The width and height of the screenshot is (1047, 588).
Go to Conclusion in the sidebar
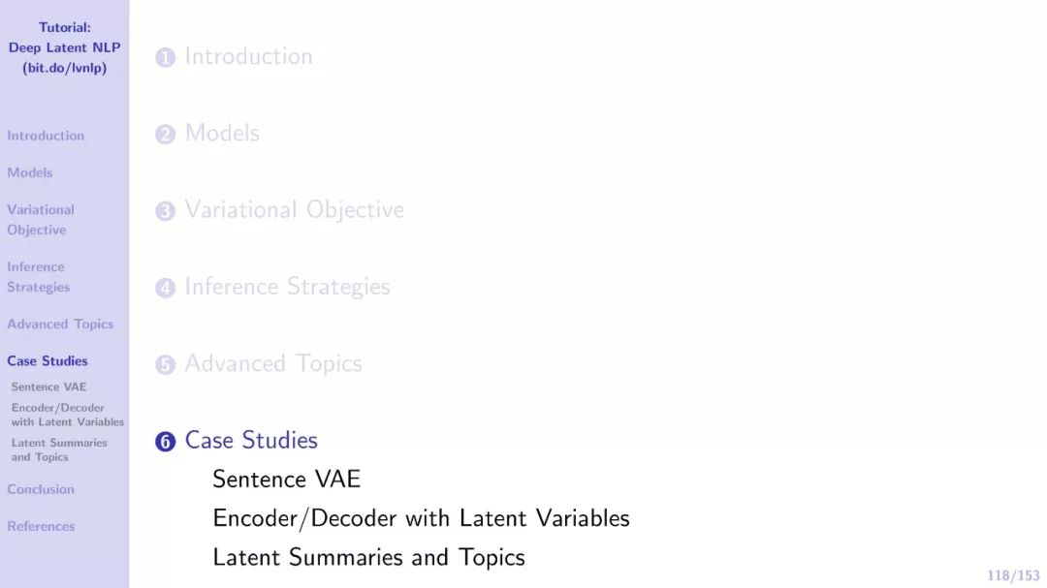tap(41, 489)
